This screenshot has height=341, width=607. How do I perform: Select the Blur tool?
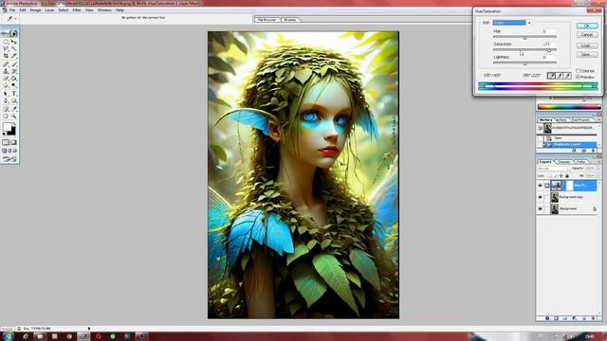point(6,85)
